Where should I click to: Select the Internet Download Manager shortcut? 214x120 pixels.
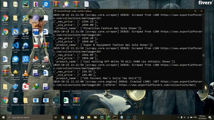tap(36, 87)
